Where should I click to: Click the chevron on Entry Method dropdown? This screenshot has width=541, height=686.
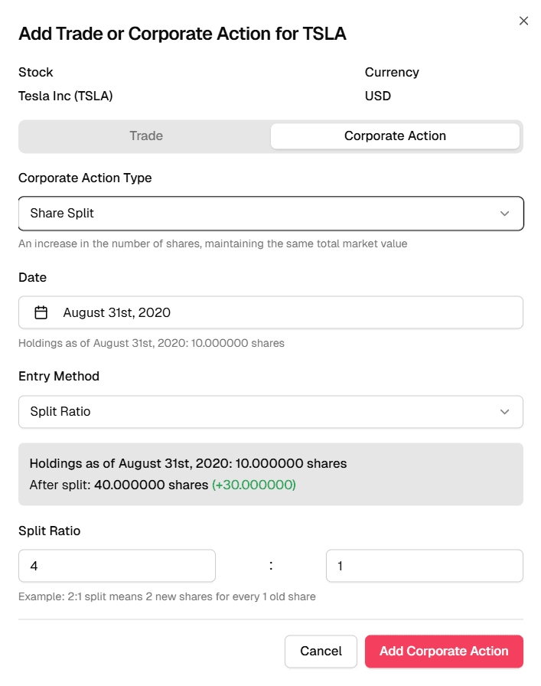(x=504, y=411)
